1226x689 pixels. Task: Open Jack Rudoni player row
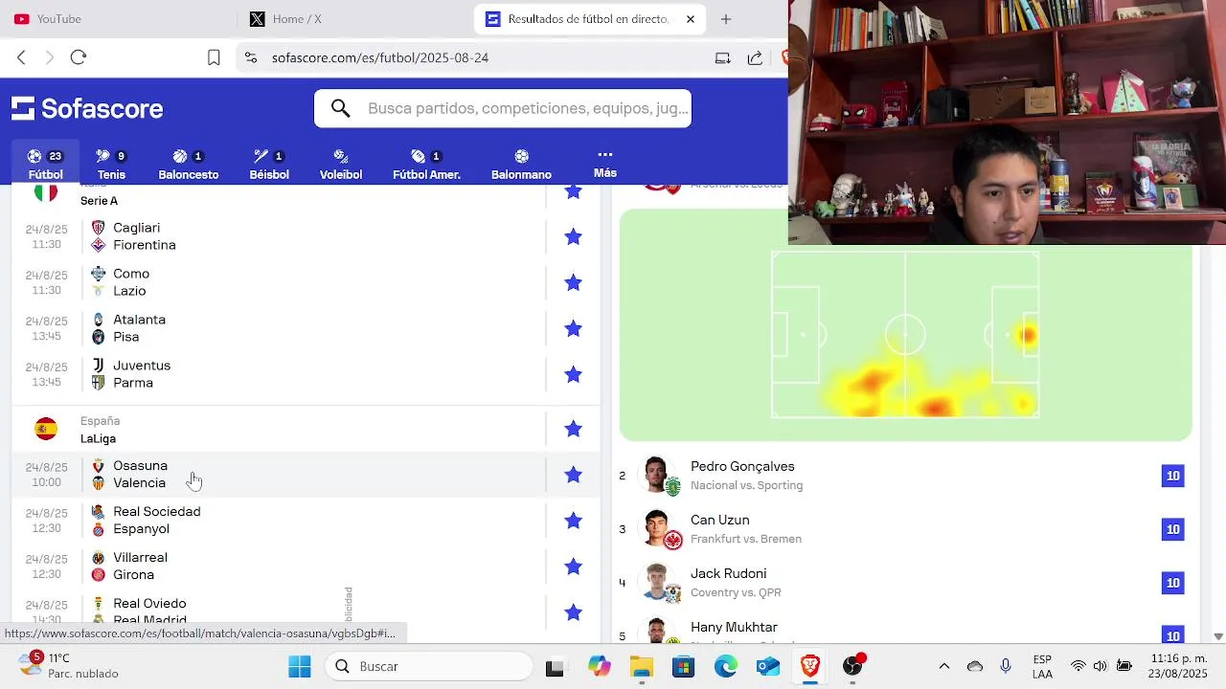point(905,583)
